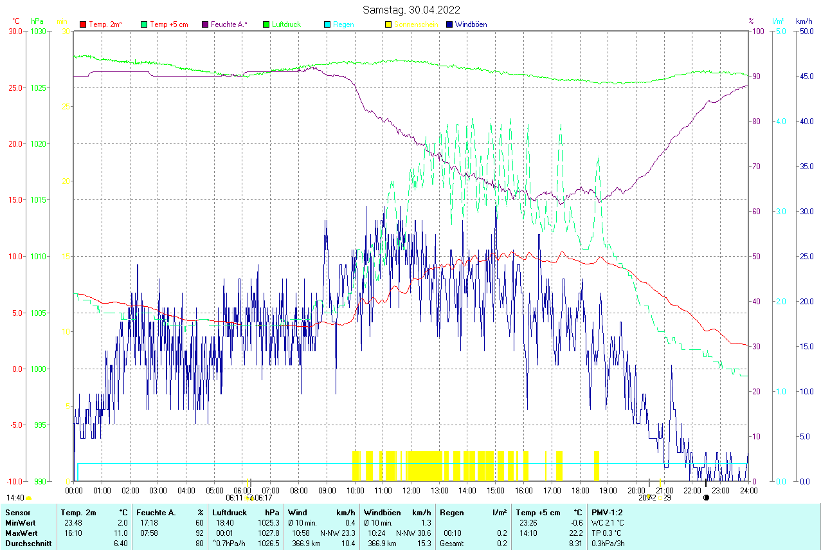
Task: Click the Durchschnitt row label
Action: (x=28, y=544)
